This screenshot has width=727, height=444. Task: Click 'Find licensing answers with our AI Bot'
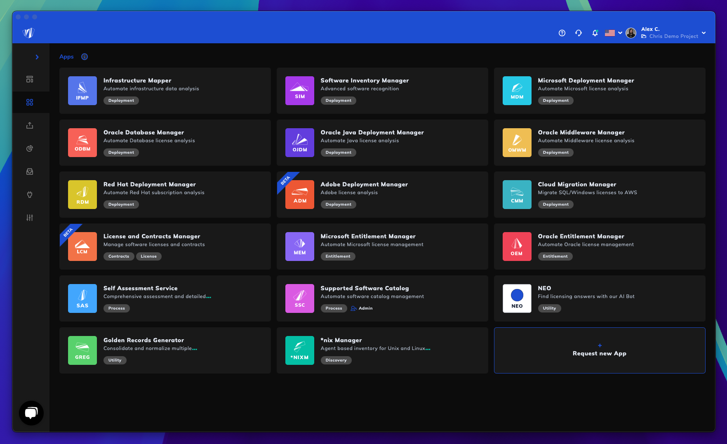tap(586, 296)
